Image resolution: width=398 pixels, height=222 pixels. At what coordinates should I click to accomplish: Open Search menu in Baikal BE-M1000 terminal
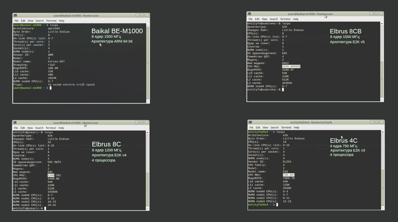[x=40, y=21]
